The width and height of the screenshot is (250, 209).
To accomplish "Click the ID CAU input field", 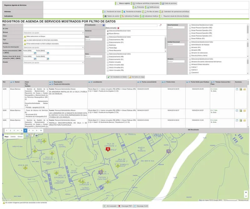I will pos(53,29).
